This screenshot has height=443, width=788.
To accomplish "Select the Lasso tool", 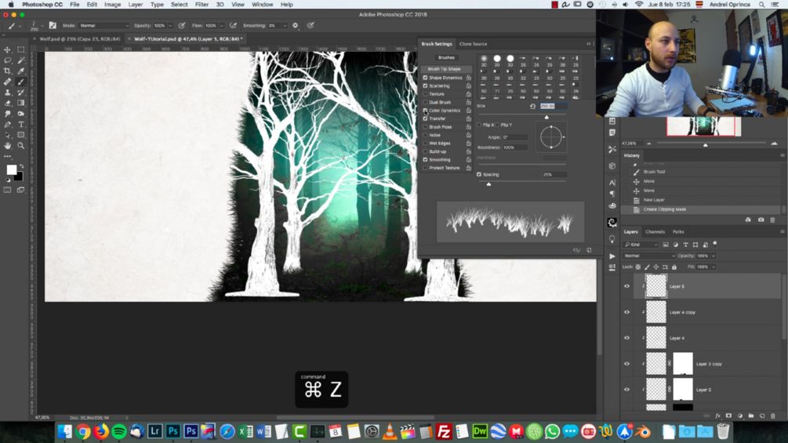I will pyautogui.click(x=8, y=60).
